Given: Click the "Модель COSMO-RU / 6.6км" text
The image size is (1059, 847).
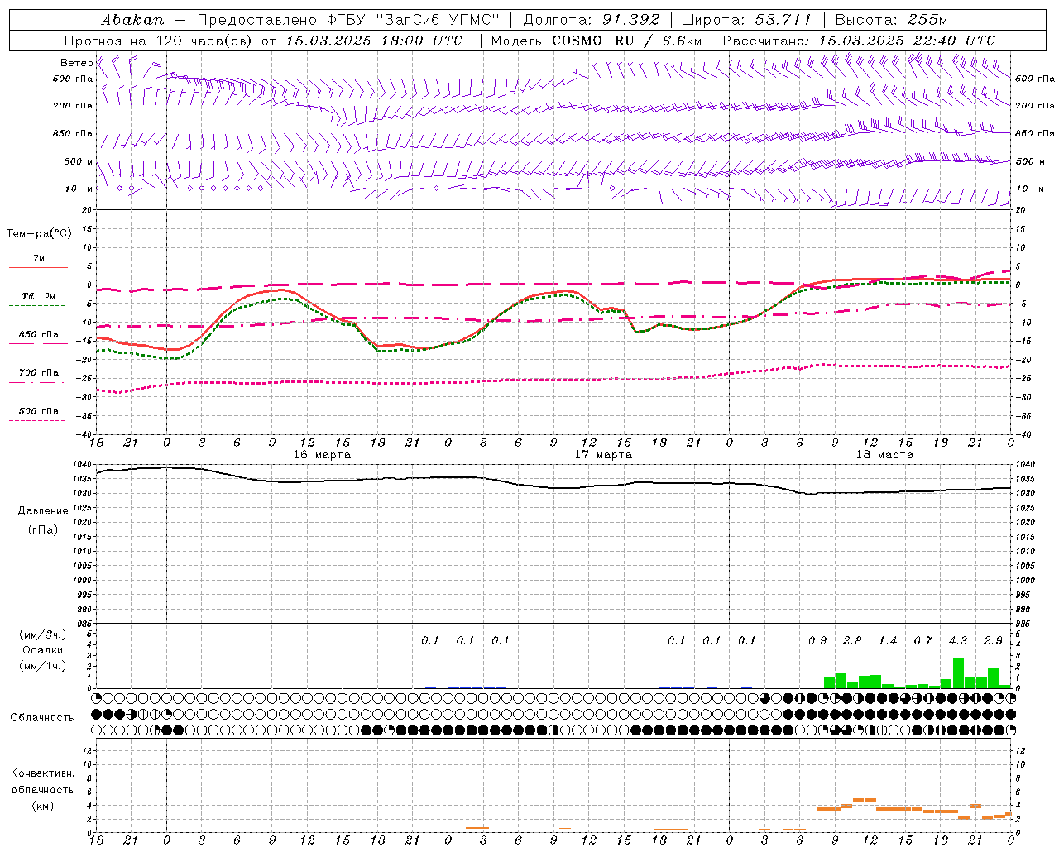Looking at the screenshot, I should (597, 41).
